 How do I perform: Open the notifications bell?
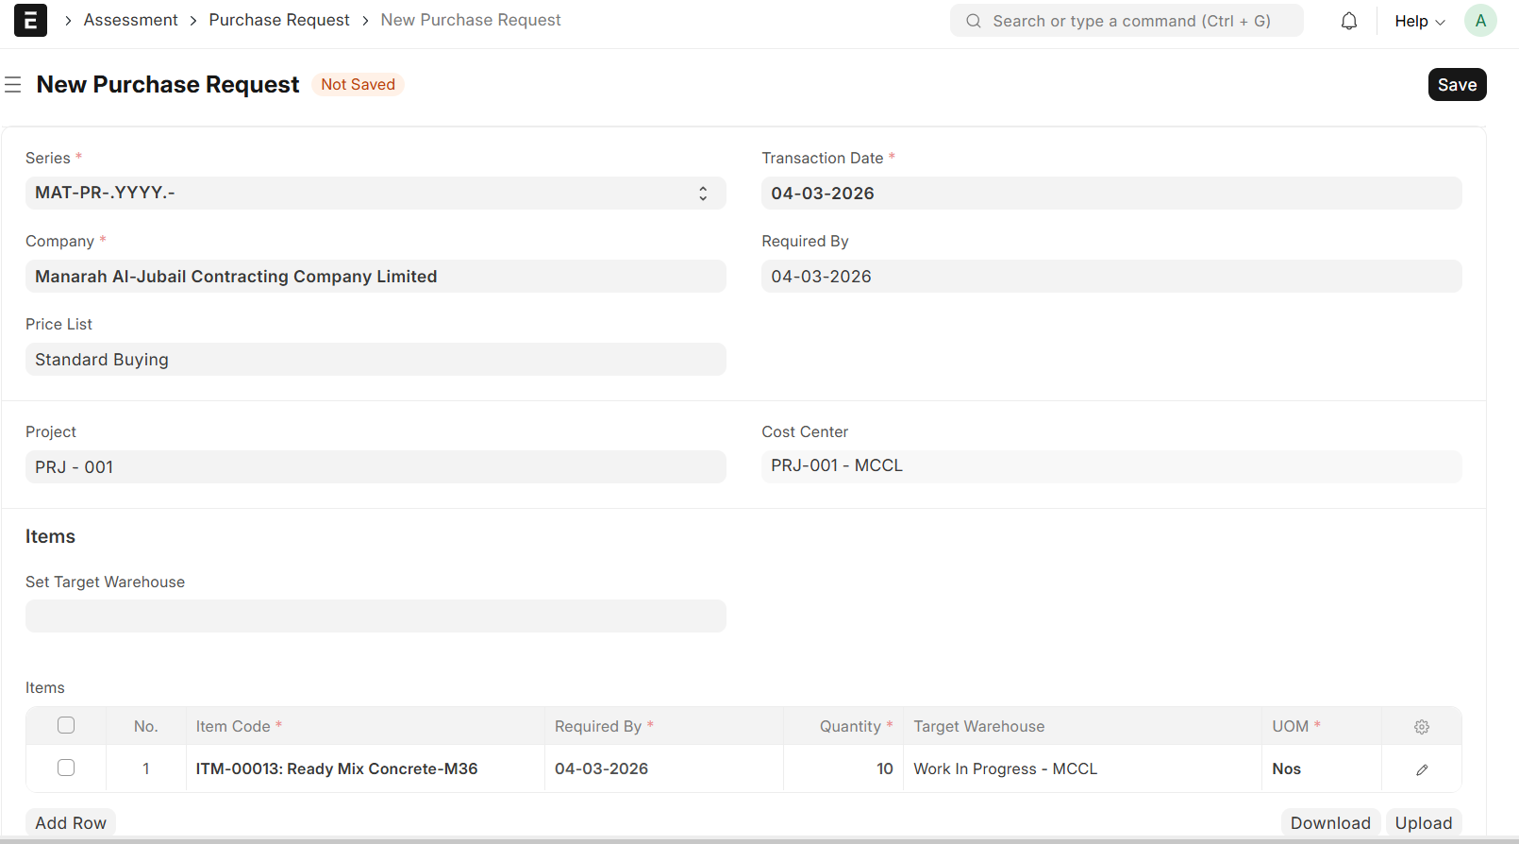pos(1349,21)
